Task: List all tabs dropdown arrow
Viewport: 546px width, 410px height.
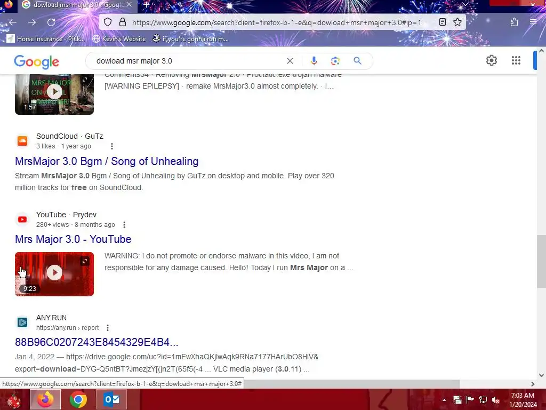Action: [x=465, y=4]
